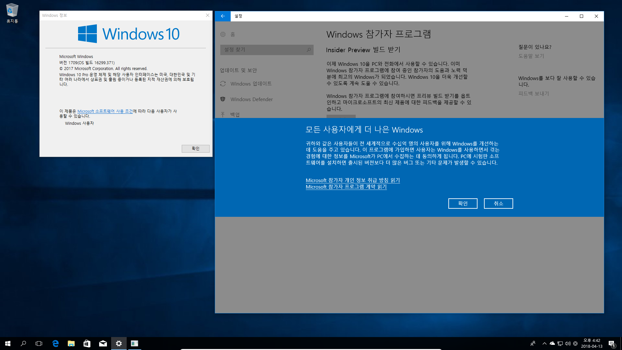Minimize the Settings window
The width and height of the screenshot is (622, 350).
[x=567, y=16]
